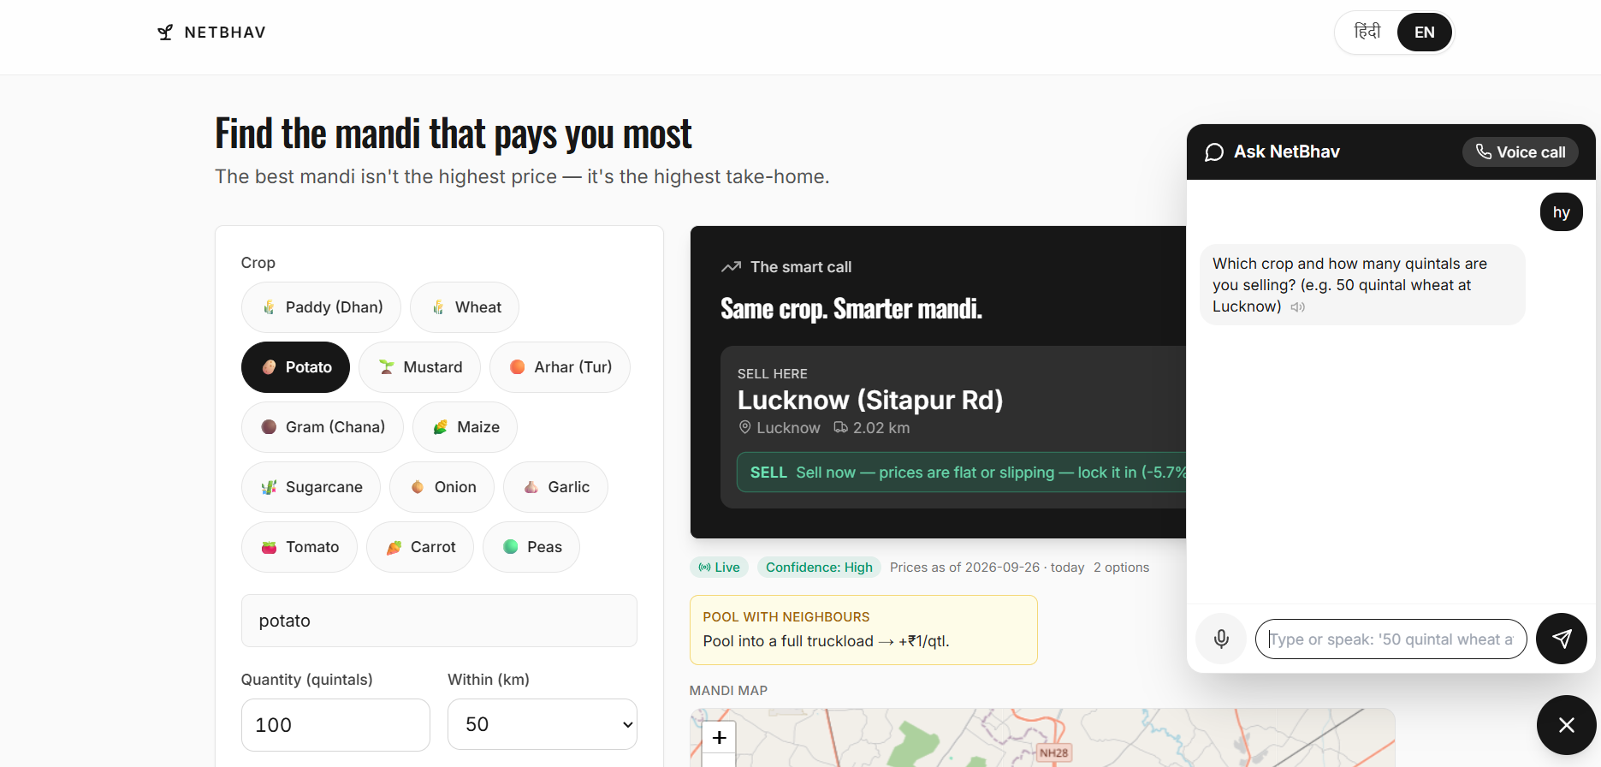The height and width of the screenshot is (767, 1601).
Task: Click the chat bubble icon beside Ask NetBhav
Action: coord(1214,152)
